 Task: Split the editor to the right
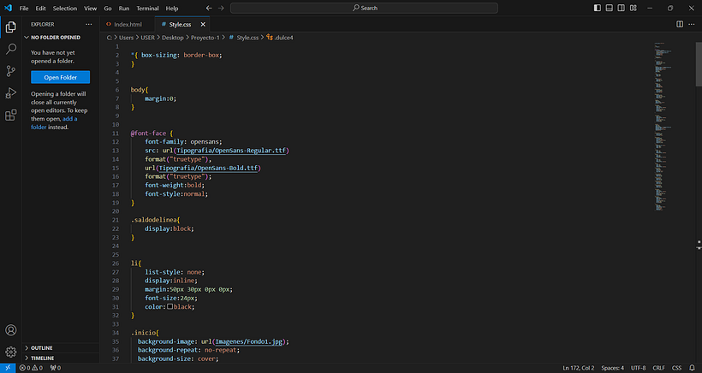[x=680, y=24]
